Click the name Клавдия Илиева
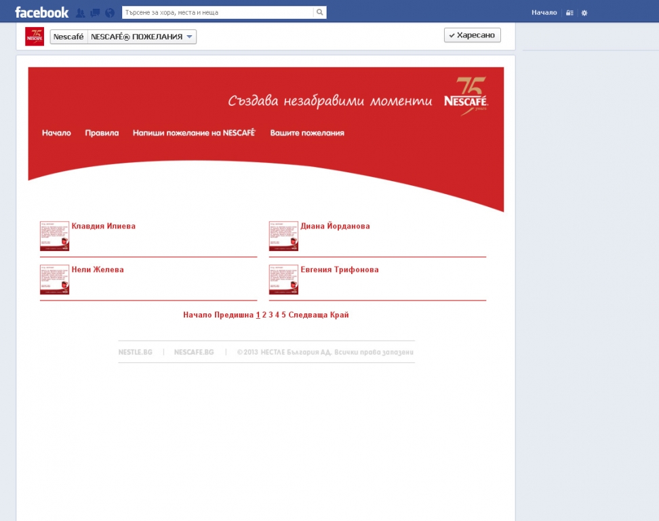The height and width of the screenshot is (521, 659). tap(103, 226)
